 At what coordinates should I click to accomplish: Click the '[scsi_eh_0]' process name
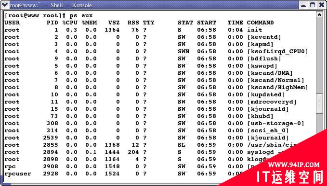click(268, 130)
